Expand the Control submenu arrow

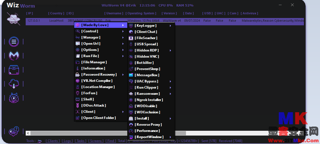coord(123,31)
